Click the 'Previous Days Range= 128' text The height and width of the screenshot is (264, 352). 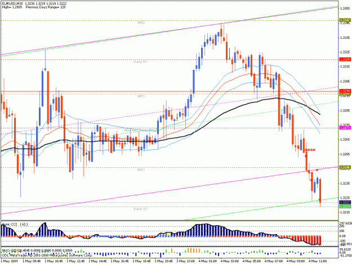point(46,7)
